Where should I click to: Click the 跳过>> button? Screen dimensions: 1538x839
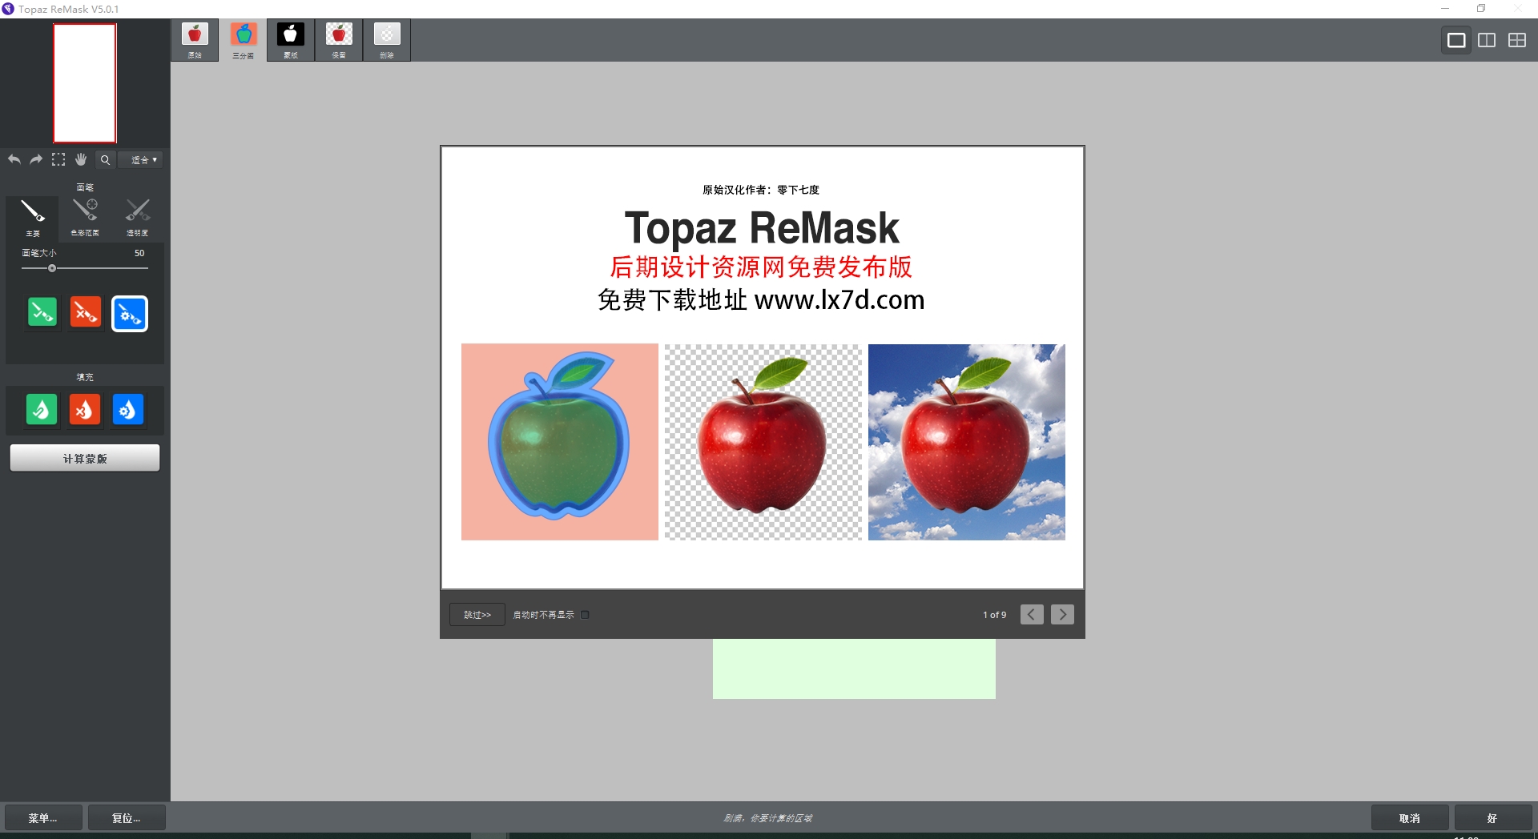tap(477, 614)
